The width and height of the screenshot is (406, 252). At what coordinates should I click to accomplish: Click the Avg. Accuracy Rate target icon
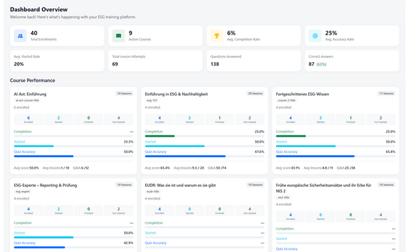pyautogui.click(x=315, y=36)
